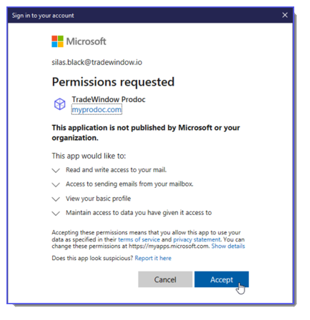
Task: Expand the basic profile permission chevron
Action: [x=56, y=199]
